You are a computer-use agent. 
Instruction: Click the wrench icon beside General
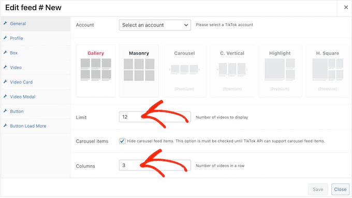[x=5, y=23]
